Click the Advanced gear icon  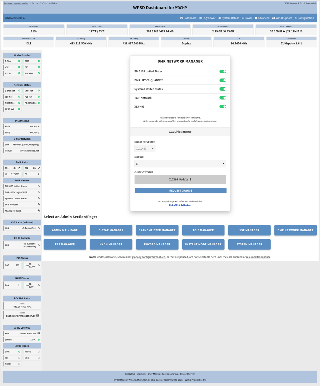[256, 18]
